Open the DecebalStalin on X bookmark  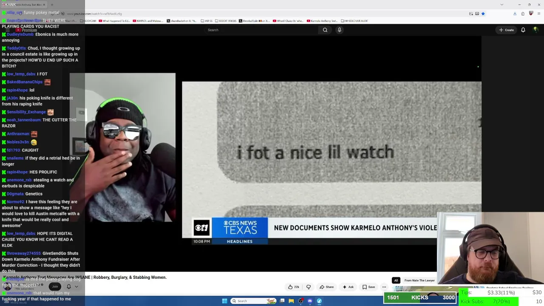pos(254,21)
